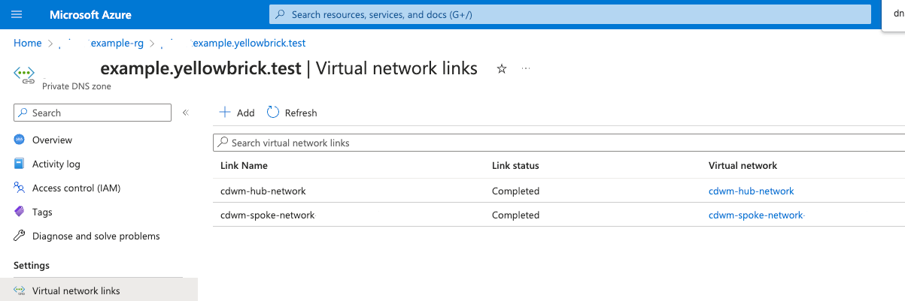
Task: Focus Search virtual network links field
Action: tap(559, 143)
